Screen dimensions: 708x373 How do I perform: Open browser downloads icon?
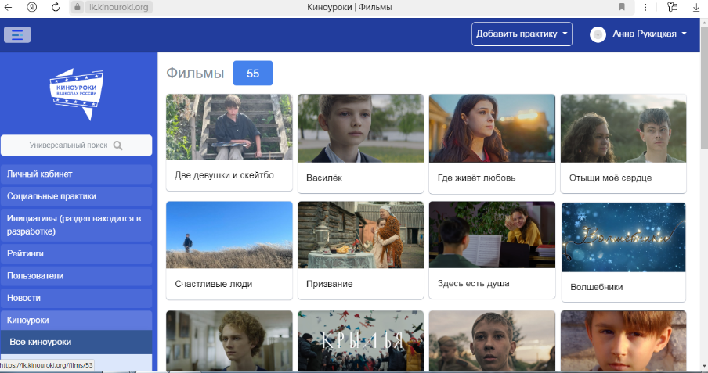tap(695, 7)
